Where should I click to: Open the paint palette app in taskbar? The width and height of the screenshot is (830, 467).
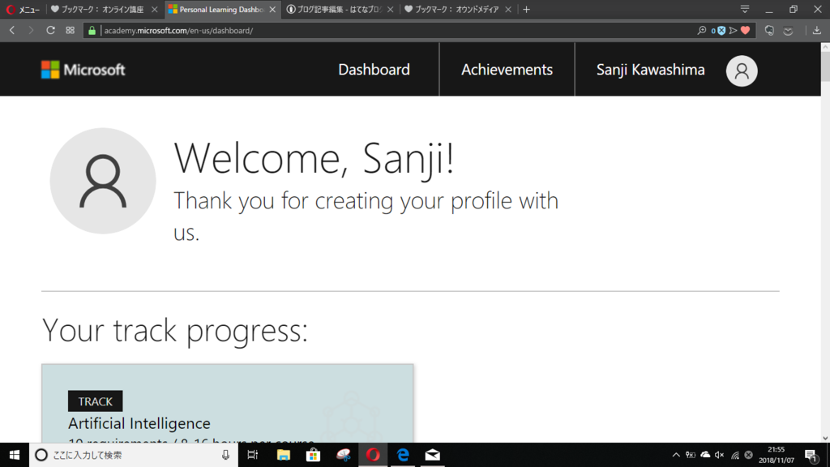(x=343, y=455)
